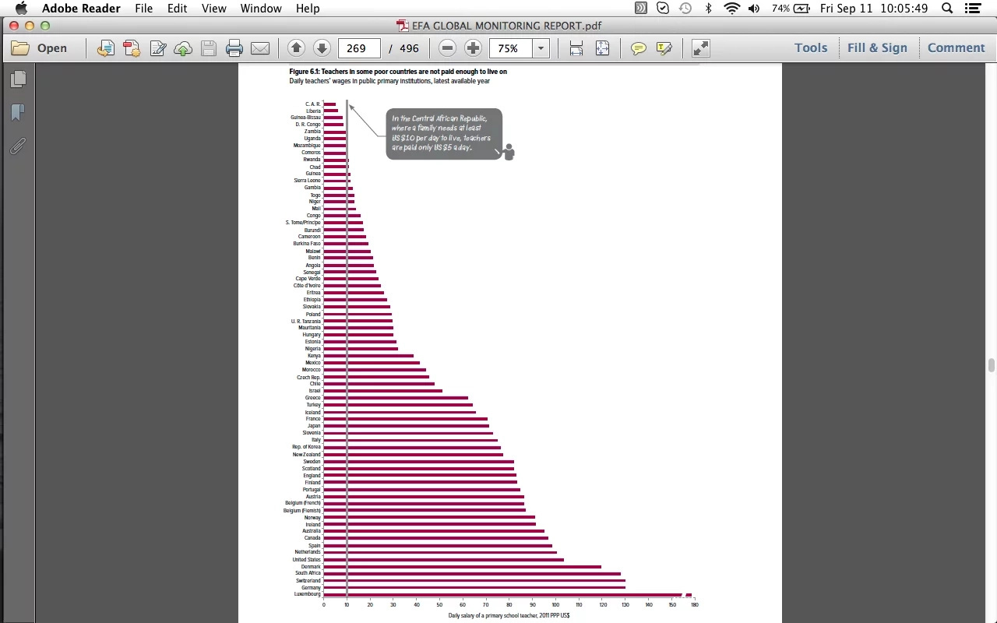Screen dimensions: 997x623
Task: Open the zoom level dropdown arrow
Action: click(x=541, y=48)
